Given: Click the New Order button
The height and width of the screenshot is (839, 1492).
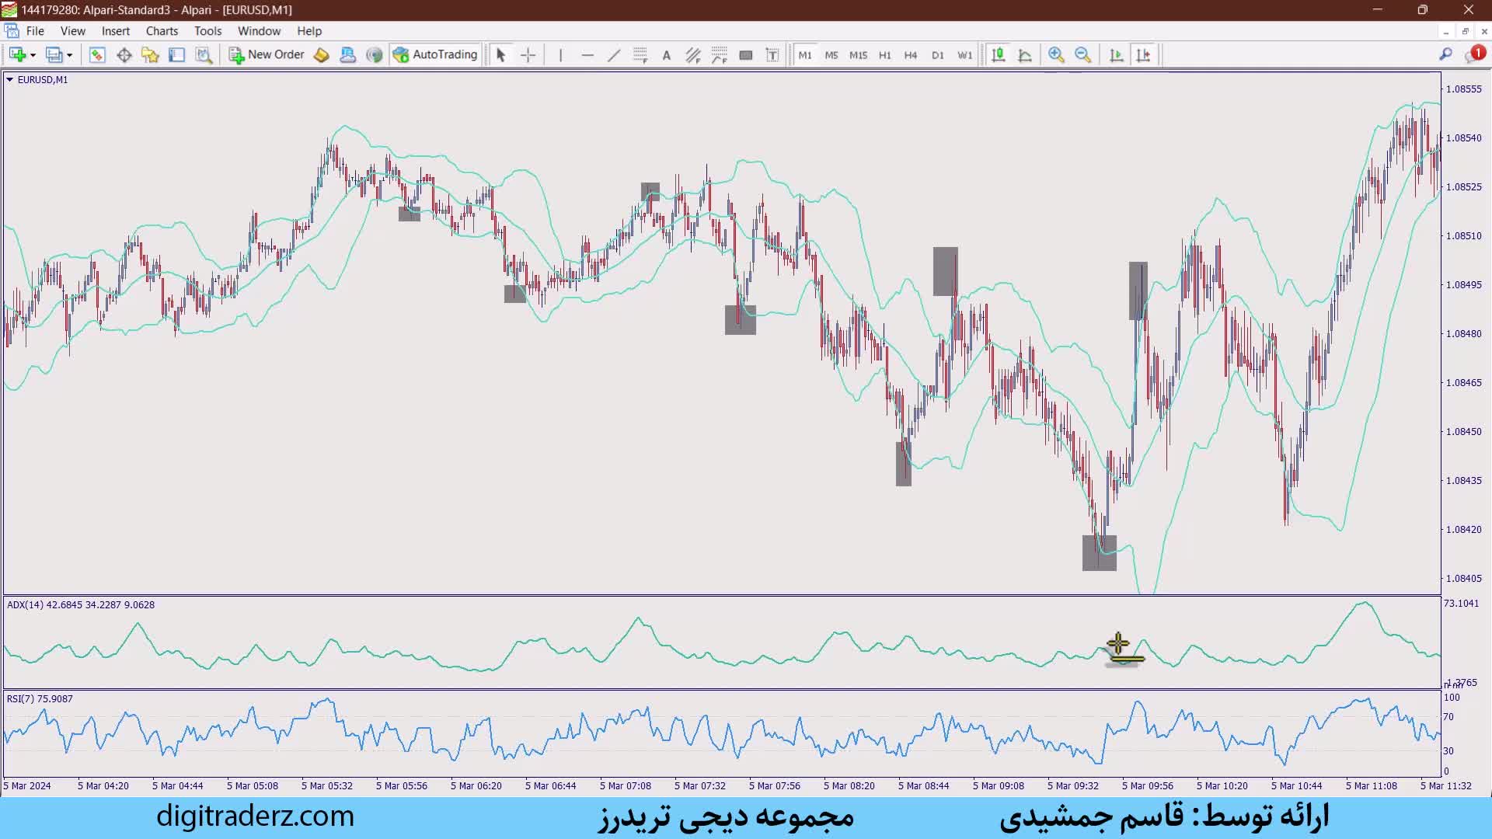Looking at the screenshot, I should point(266,54).
